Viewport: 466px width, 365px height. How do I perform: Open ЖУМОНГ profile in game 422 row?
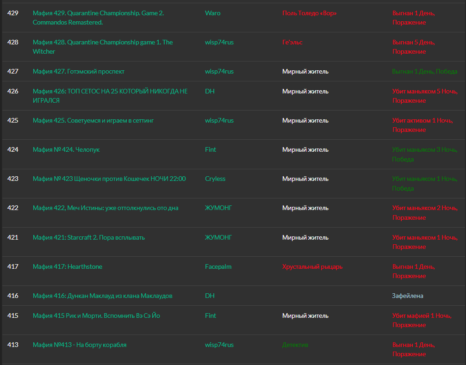tap(218, 208)
